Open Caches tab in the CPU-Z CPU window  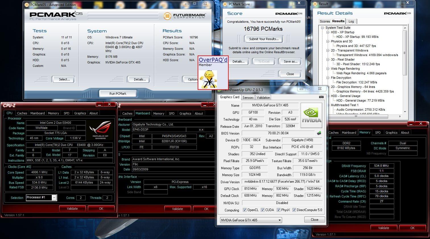(x=22, y=113)
